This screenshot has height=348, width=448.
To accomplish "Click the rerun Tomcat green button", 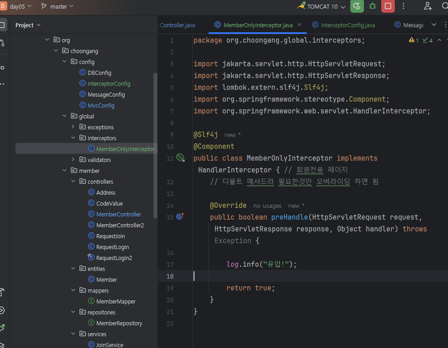I will pyautogui.click(x=357, y=6).
